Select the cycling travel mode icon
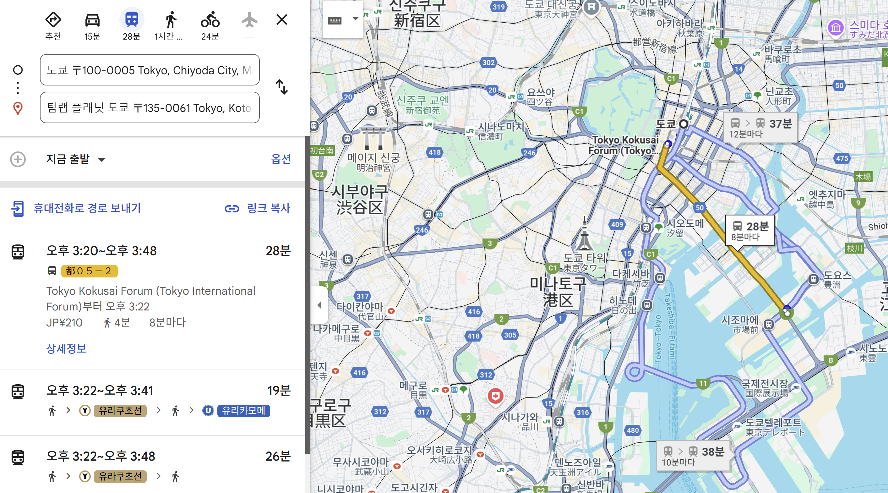888x493 pixels. pos(210,21)
